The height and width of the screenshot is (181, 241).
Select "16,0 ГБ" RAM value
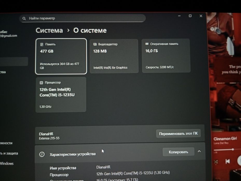coord(152,51)
